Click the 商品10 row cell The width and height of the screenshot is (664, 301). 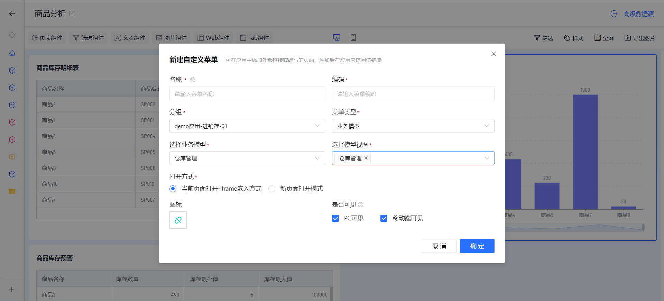(86, 184)
